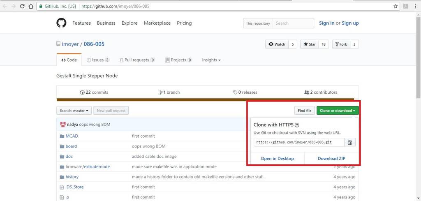The image size is (421, 201).
Task: Open commit message 'added cable doc image'
Action: coord(154,157)
